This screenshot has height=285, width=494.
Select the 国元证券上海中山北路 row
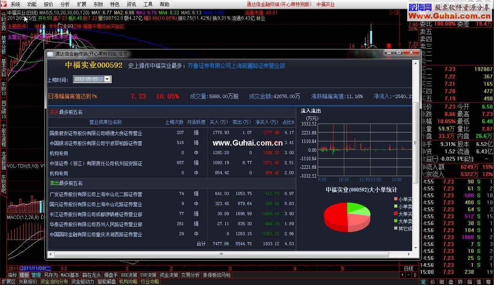(172, 204)
